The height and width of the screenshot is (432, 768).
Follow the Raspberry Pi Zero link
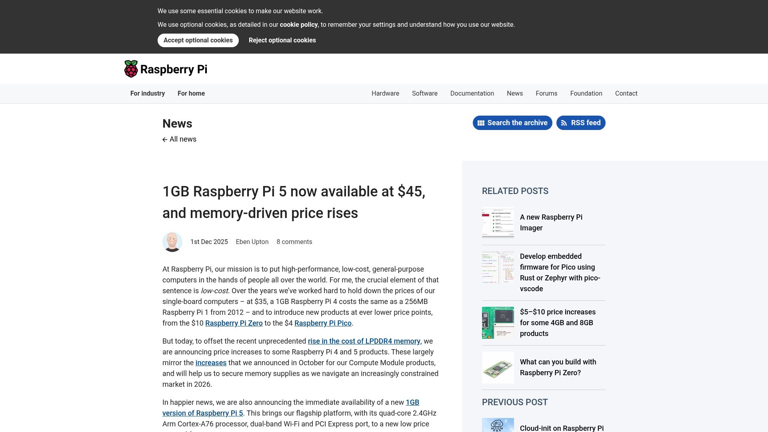click(234, 323)
